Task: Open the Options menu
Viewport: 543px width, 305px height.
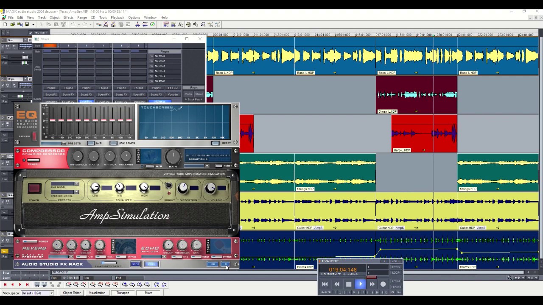Action: click(x=134, y=17)
